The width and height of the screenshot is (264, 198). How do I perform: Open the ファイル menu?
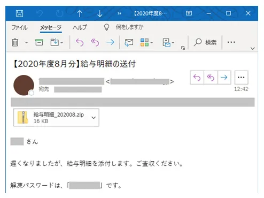[x=20, y=27]
